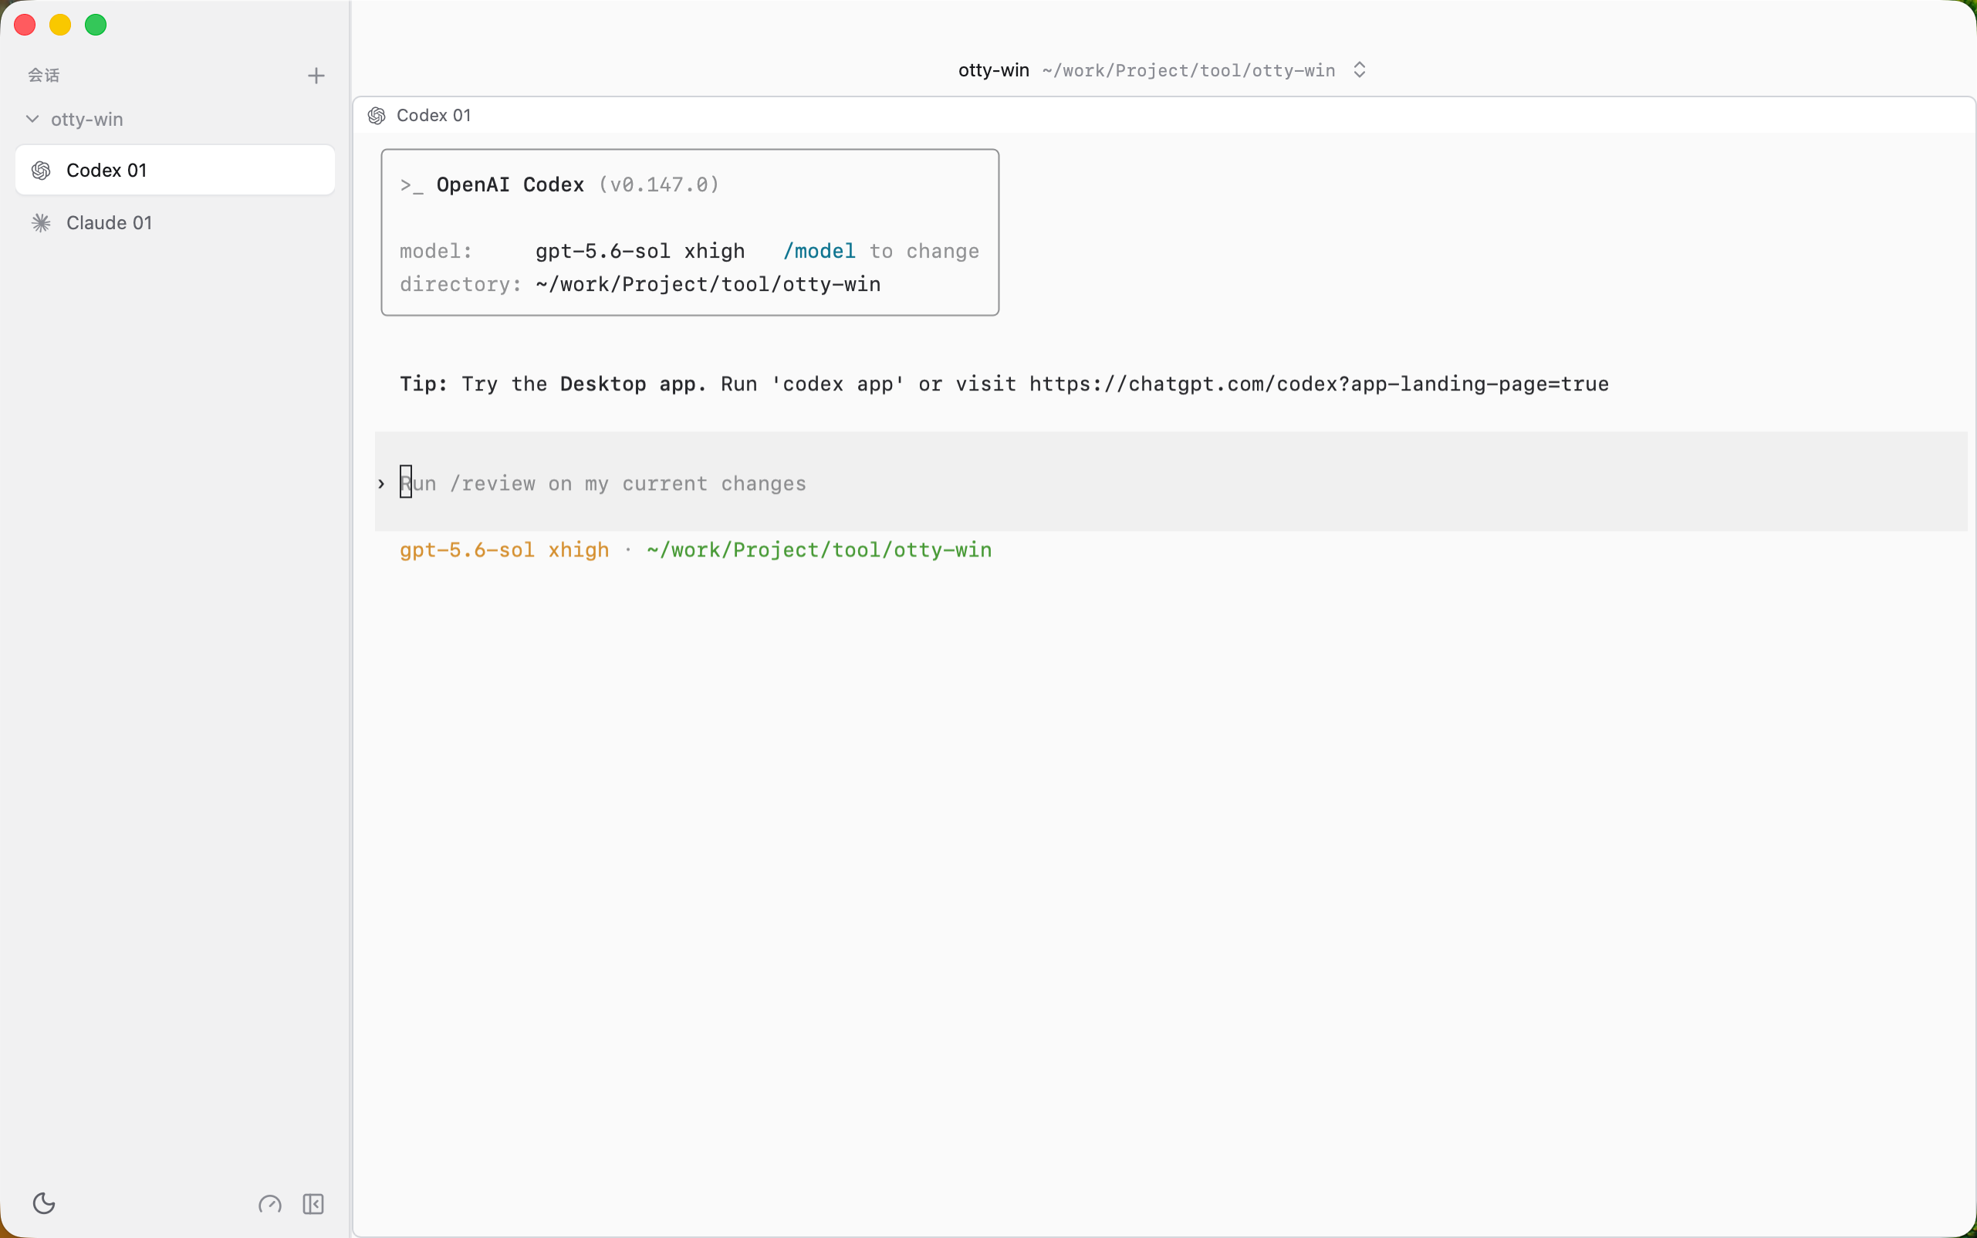This screenshot has height=1238, width=1977.
Task: Collapse the sidebar panel
Action: (313, 1203)
